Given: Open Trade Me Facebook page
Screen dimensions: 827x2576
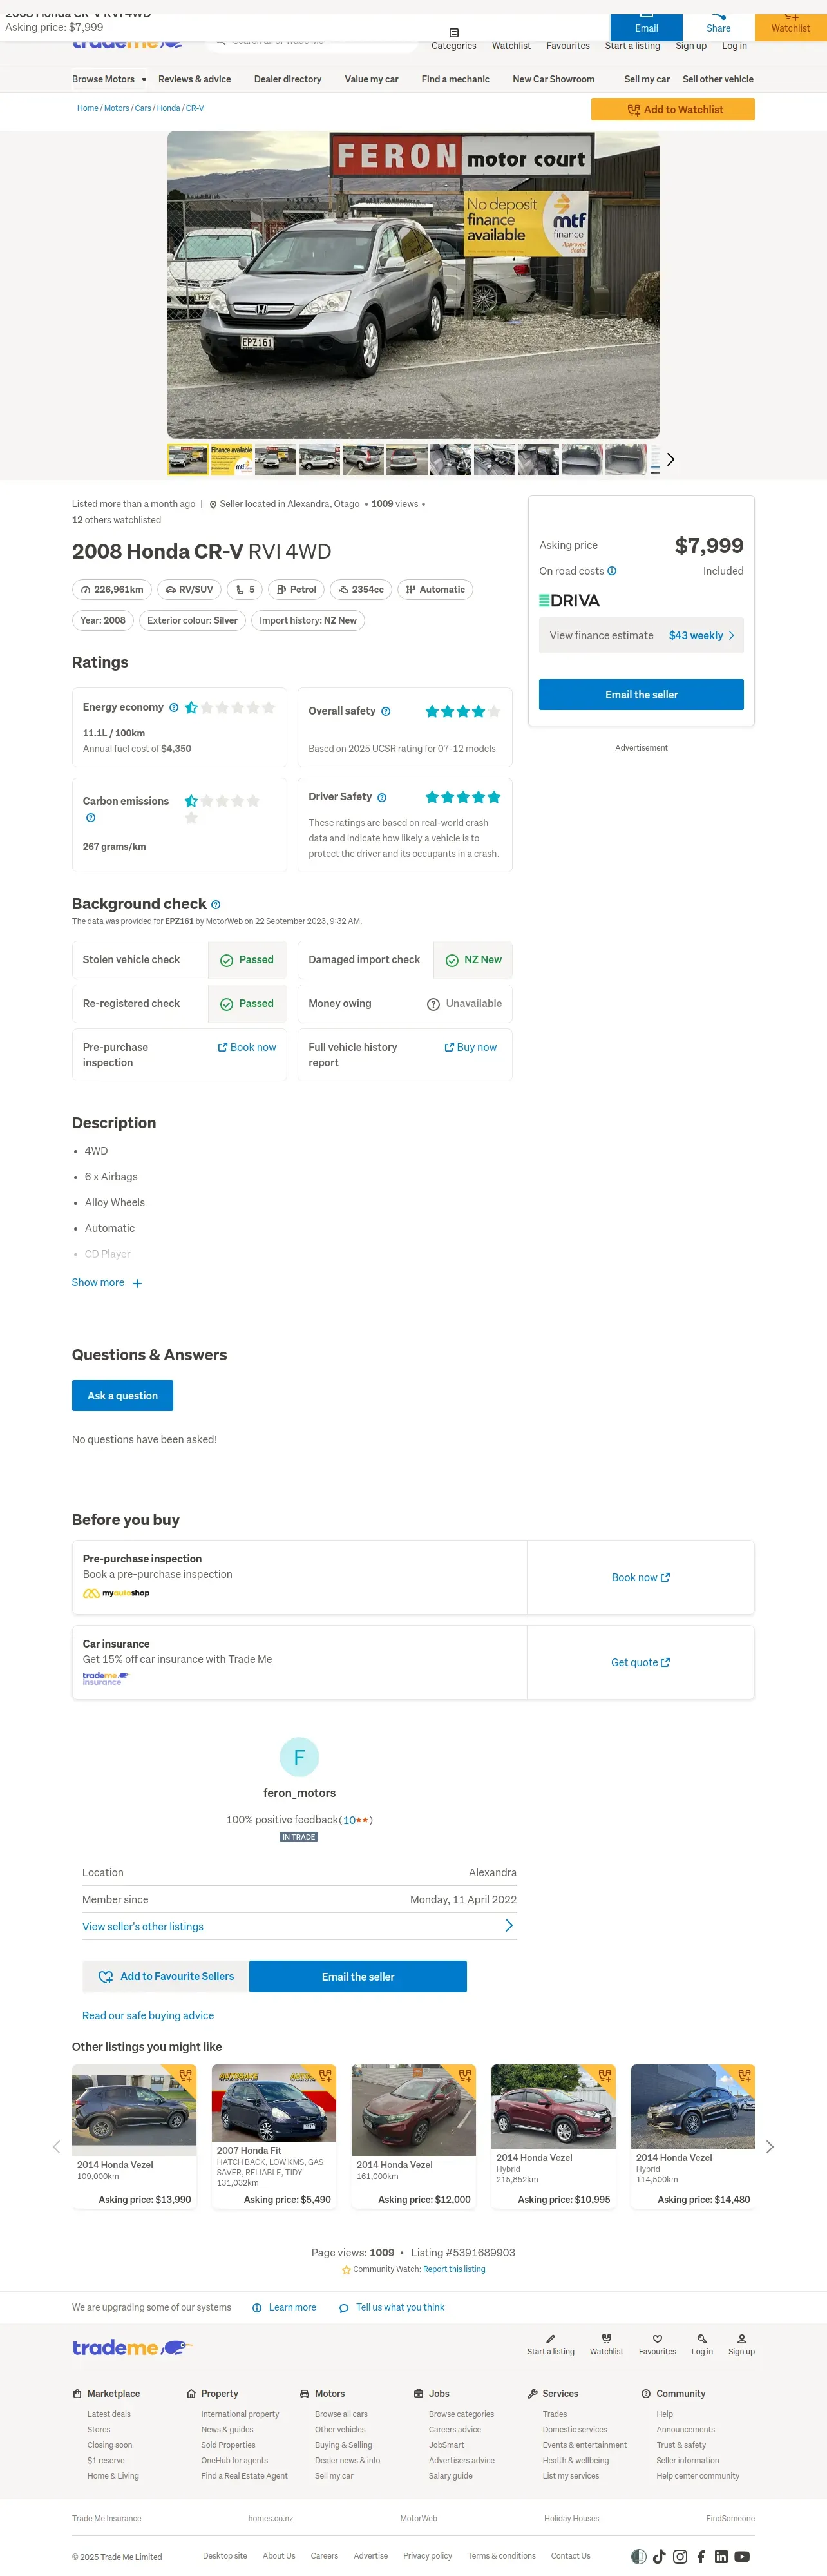Looking at the screenshot, I should [x=701, y=2556].
